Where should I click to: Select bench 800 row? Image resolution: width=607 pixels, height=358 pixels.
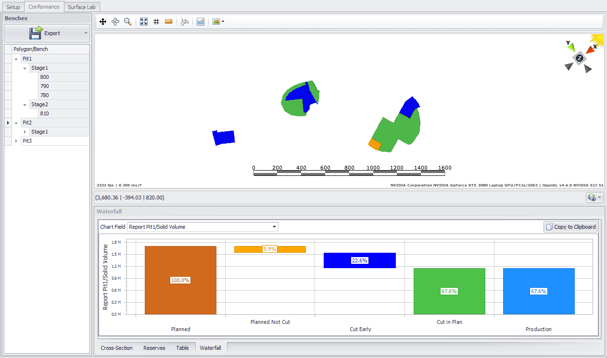[64, 77]
